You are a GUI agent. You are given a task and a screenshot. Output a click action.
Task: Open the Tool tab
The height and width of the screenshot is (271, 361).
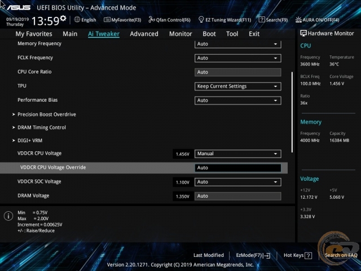[x=232, y=34]
